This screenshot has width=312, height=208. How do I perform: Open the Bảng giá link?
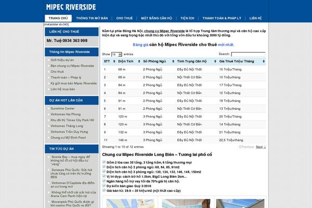coord(140,45)
